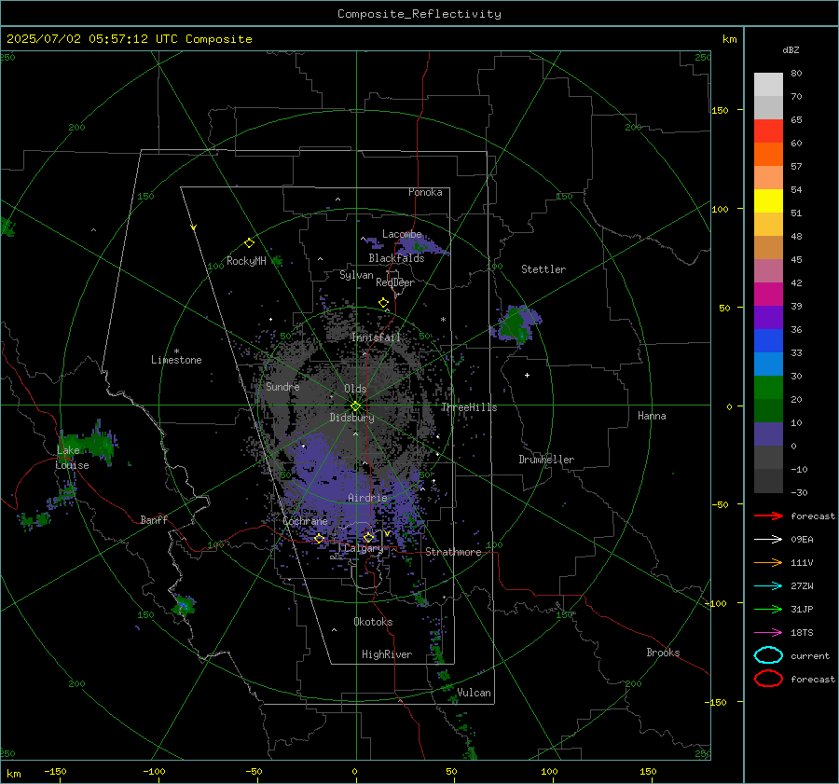Click the Brooks town label
The width and height of the screenshot is (839, 784).
[x=663, y=653]
